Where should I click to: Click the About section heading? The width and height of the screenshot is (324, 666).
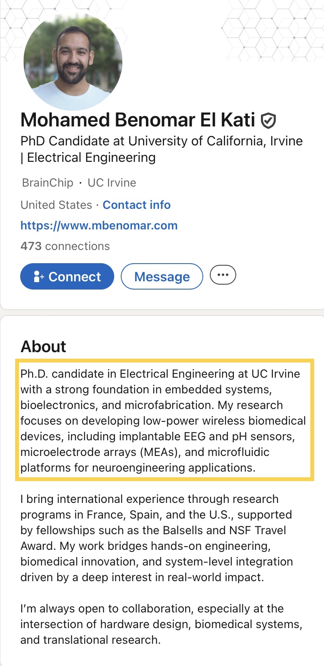pyautogui.click(x=43, y=346)
